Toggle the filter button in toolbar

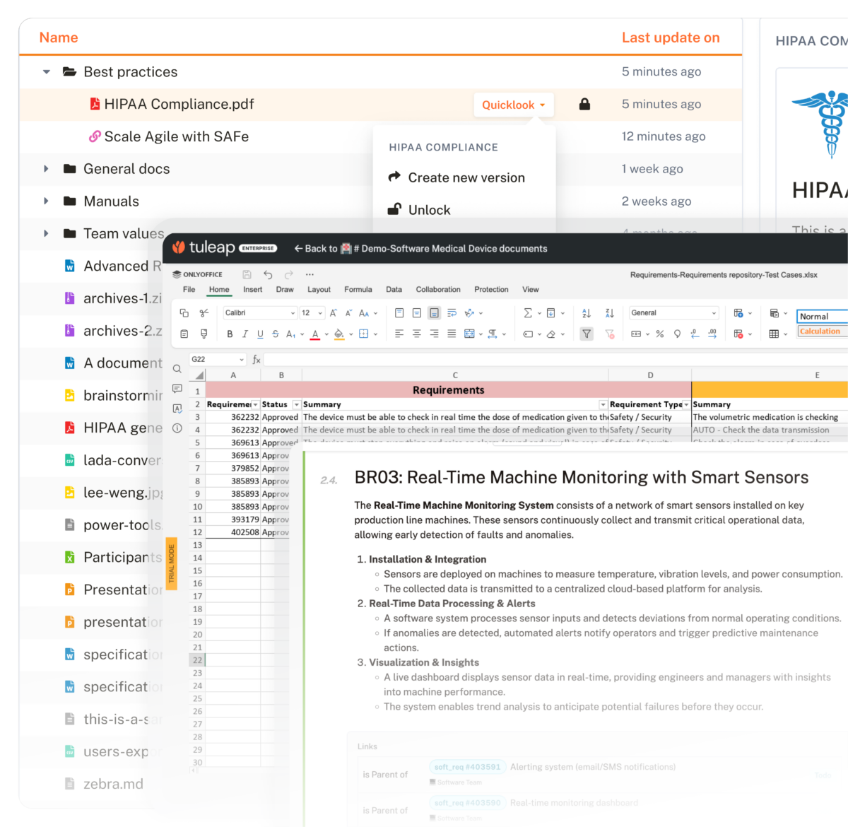click(x=587, y=334)
